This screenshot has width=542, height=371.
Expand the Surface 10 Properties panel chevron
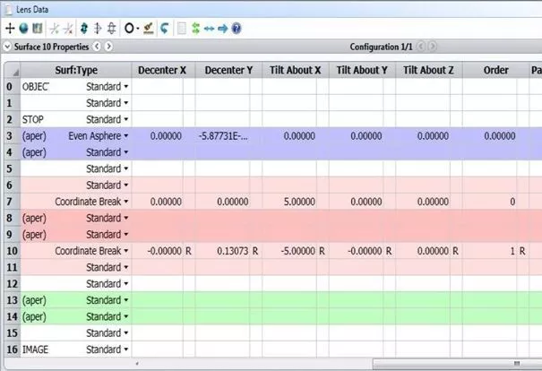[8, 46]
